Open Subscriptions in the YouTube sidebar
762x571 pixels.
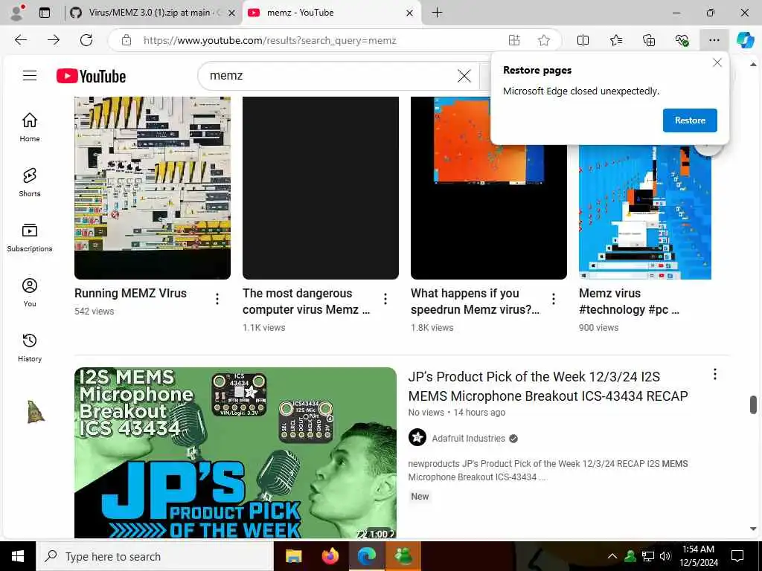coord(30,238)
